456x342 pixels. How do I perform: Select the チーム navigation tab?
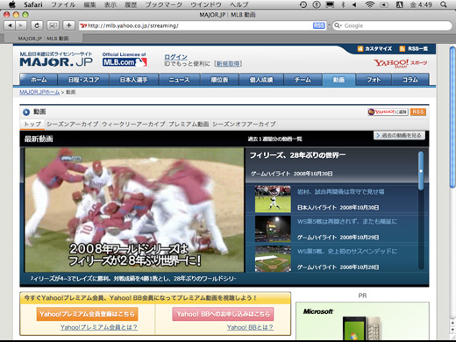[x=303, y=80]
